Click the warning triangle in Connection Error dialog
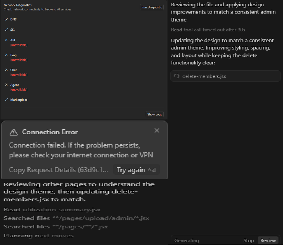 coord(13,132)
